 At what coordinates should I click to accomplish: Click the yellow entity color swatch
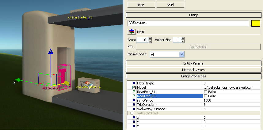click(x=256, y=24)
